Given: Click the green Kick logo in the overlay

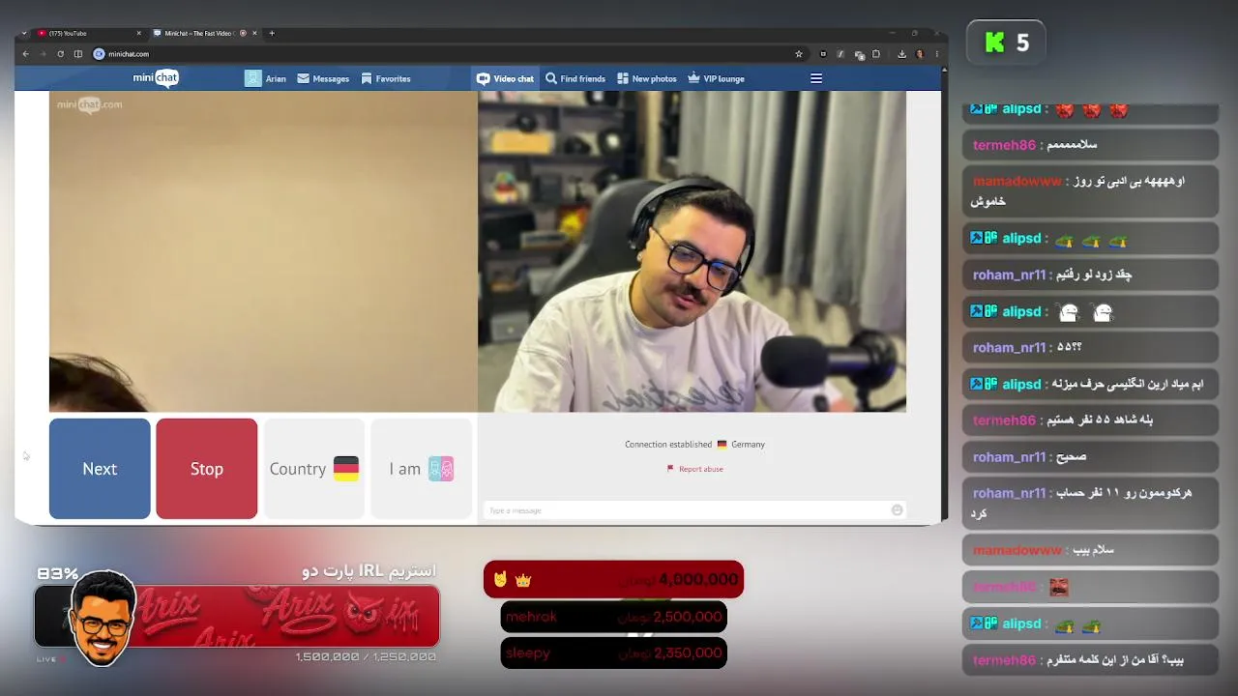Looking at the screenshot, I should coord(995,43).
